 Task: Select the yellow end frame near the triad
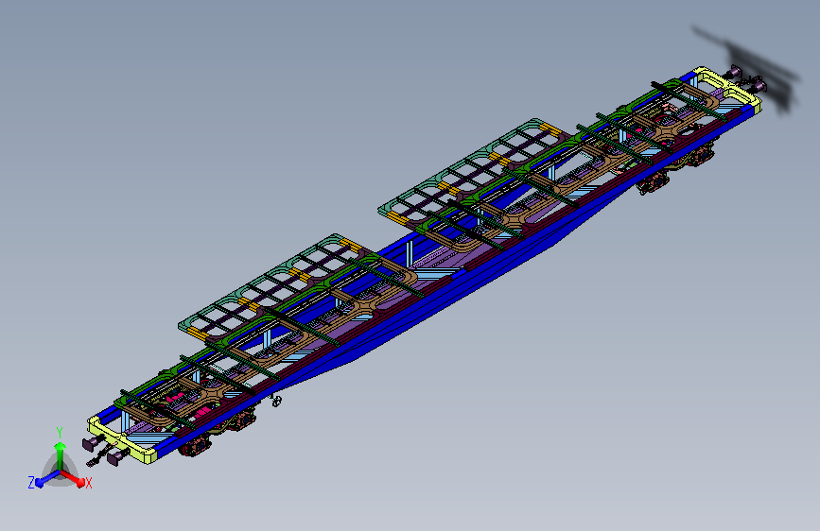pyautogui.click(x=122, y=440)
